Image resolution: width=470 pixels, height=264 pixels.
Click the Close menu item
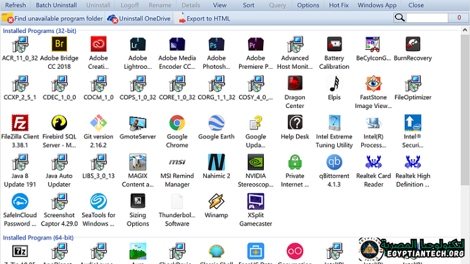[416, 5]
